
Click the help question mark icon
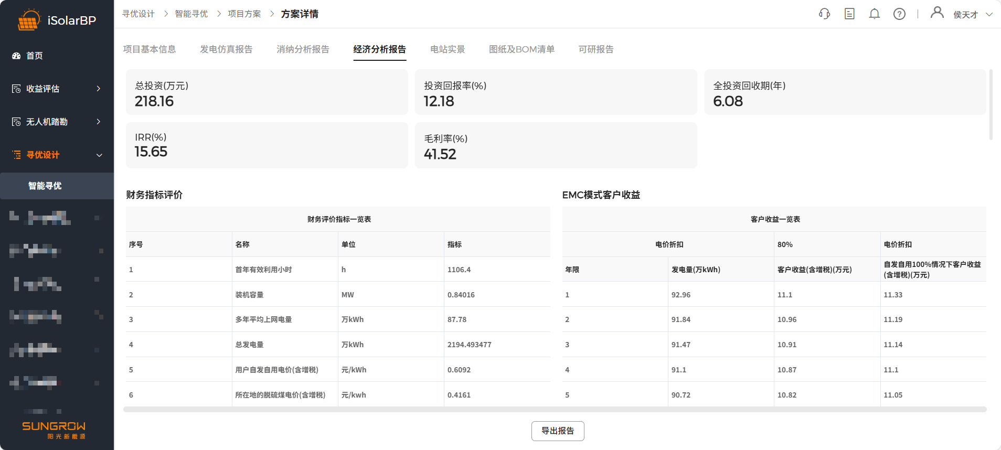point(899,14)
